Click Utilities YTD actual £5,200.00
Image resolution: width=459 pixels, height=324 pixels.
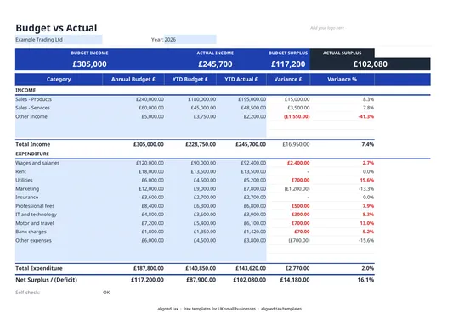point(255,181)
